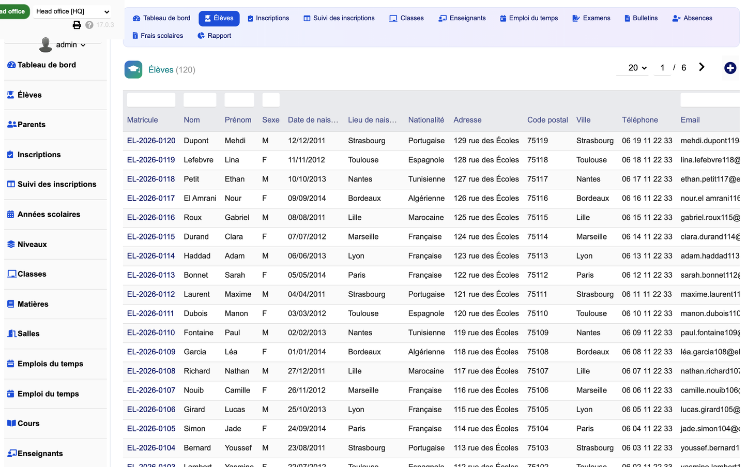Click the Élèves (120) list title
Image resolution: width=747 pixels, height=467 pixels.
tap(172, 70)
